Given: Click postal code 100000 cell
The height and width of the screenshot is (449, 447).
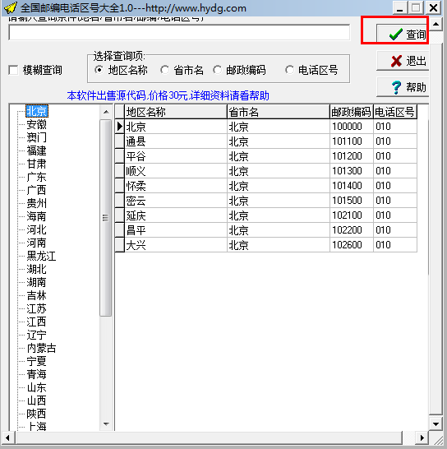Looking at the screenshot, I should [352, 127].
